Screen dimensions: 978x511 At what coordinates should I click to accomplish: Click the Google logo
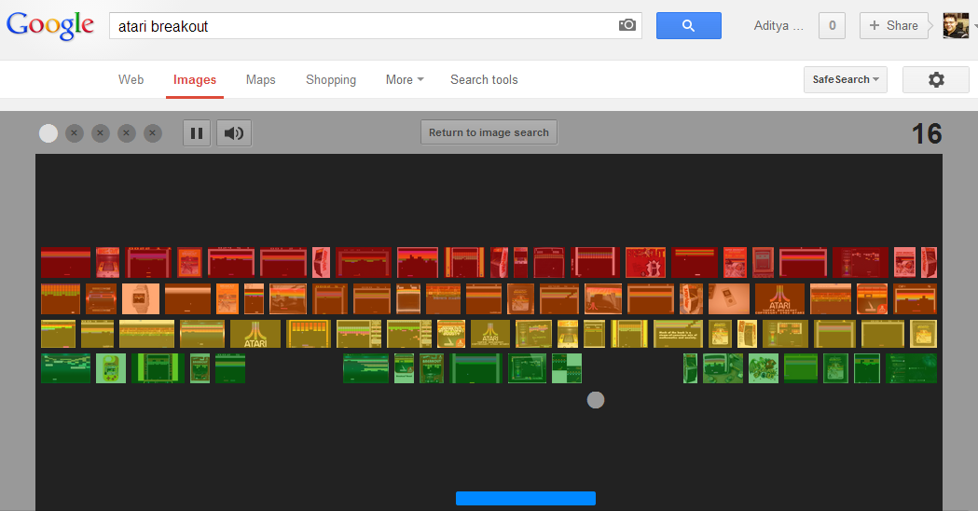(50, 25)
